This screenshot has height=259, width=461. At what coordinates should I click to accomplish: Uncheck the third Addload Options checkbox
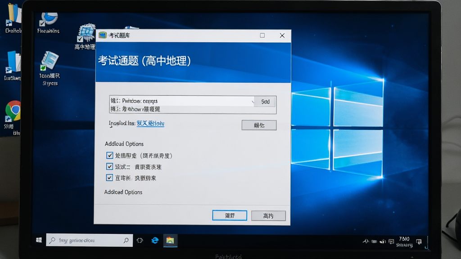tap(109, 178)
